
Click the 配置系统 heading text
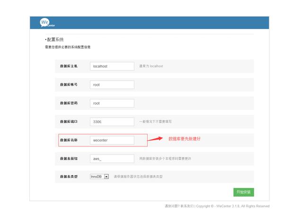tap(55, 40)
